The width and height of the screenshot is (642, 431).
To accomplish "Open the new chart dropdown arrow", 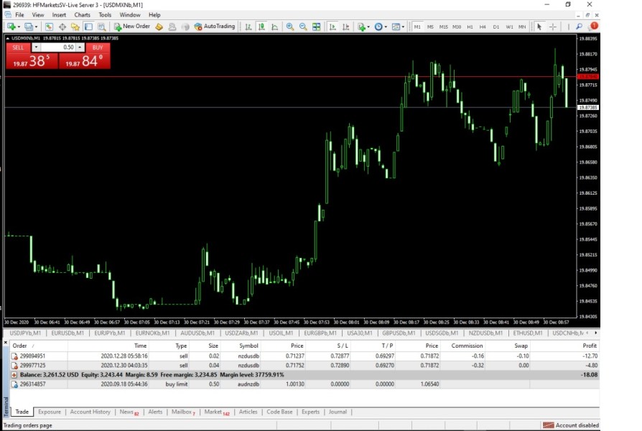I will coord(20,27).
